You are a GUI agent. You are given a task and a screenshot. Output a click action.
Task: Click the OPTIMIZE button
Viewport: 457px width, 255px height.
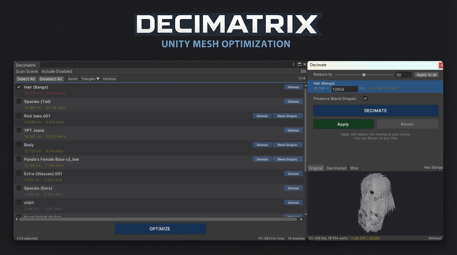point(160,229)
